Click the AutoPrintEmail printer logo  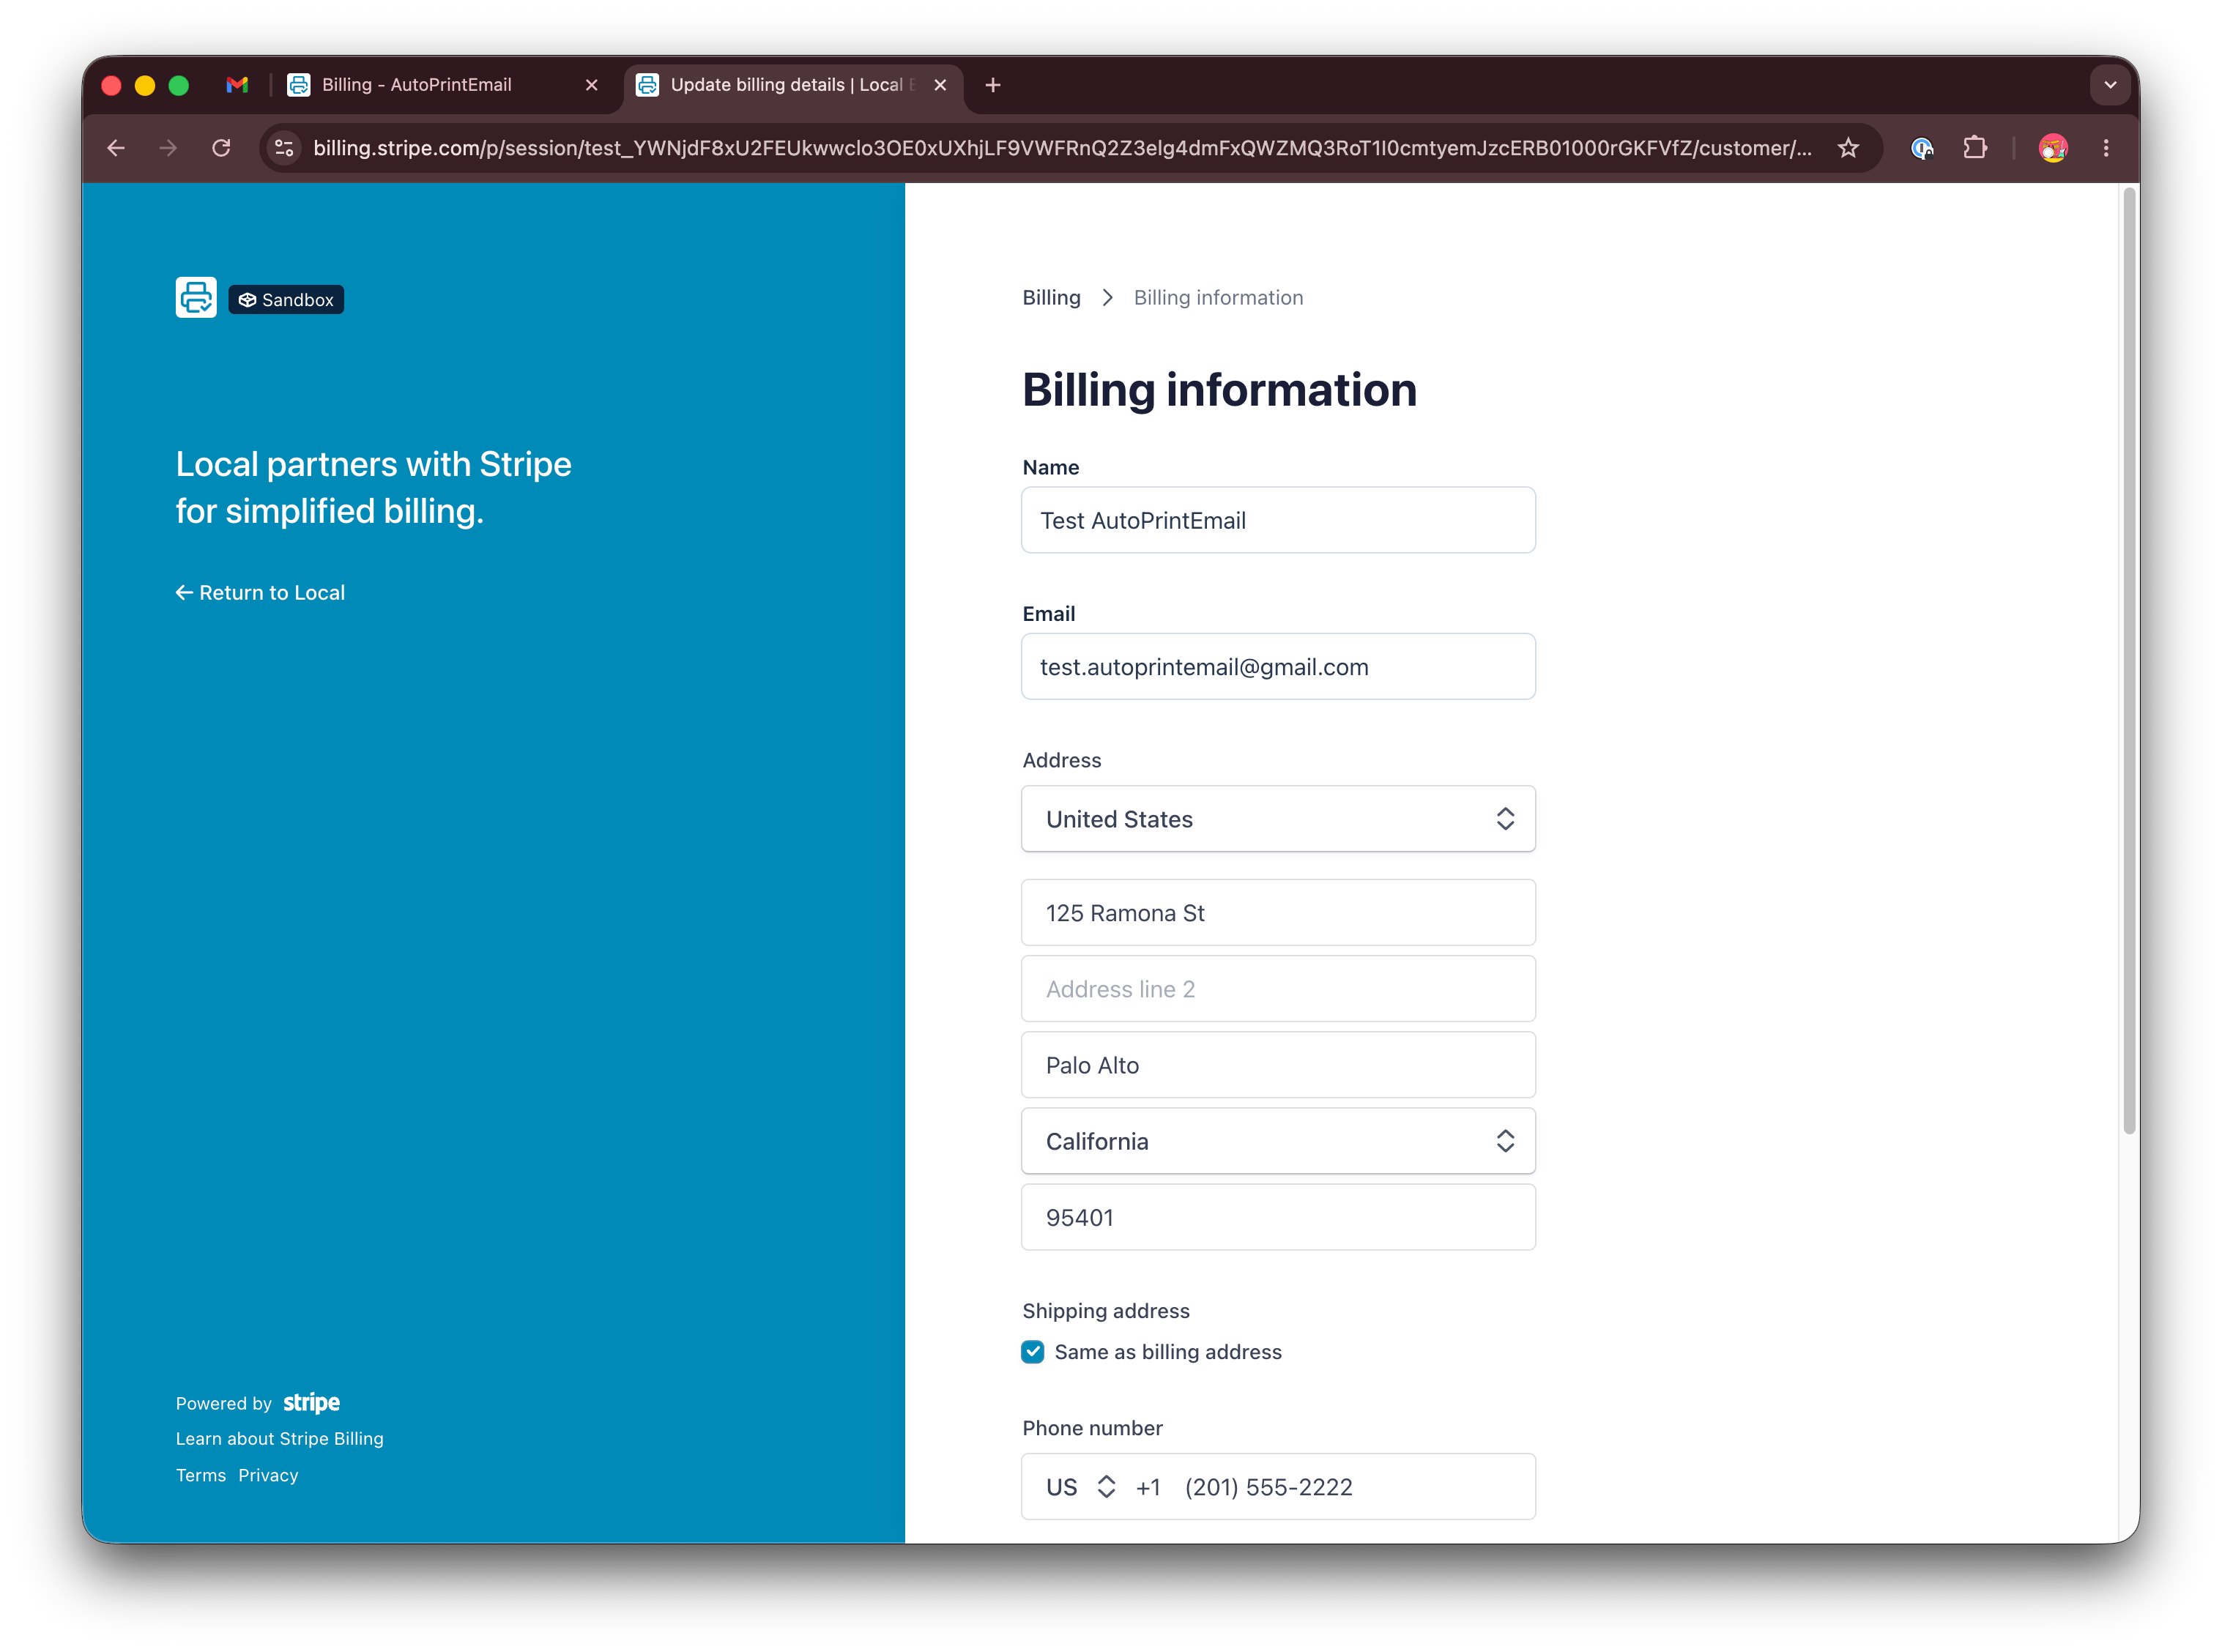(x=196, y=297)
